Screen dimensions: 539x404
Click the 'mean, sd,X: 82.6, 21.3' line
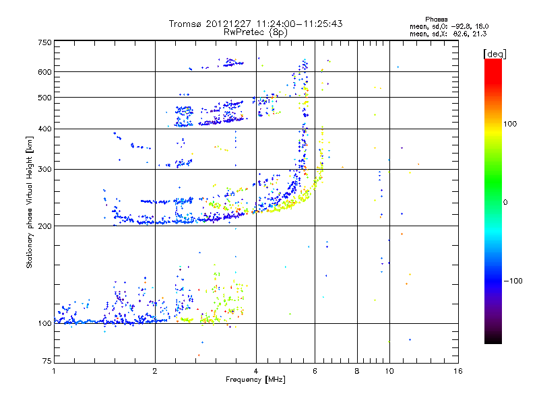click(448, 34)
